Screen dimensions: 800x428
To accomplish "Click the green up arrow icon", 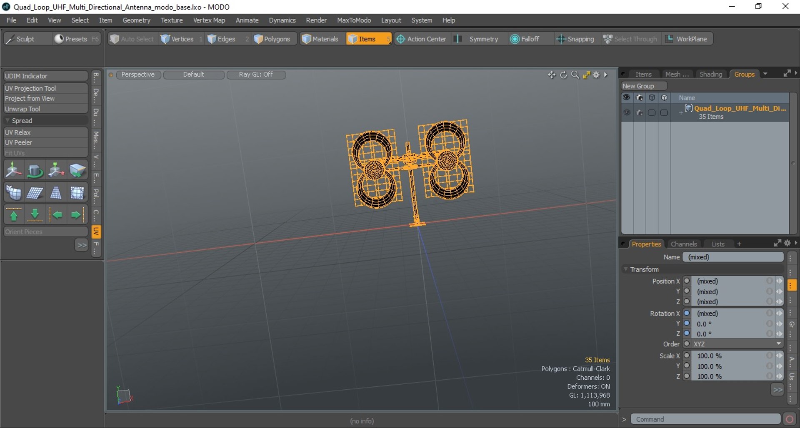I will point(14,215).
